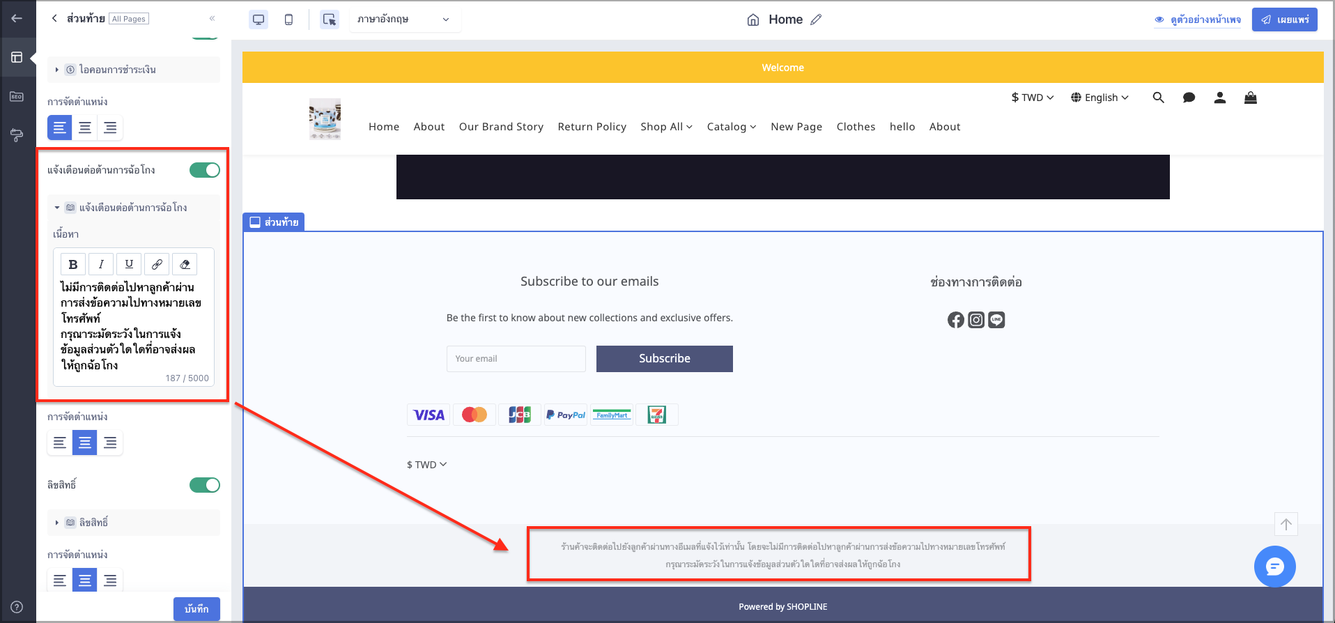Open the SEO settings icon in the sidebar
This screenshot has height=623, width=1335.
tap(17, 96)
